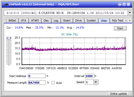This screenshot has height=97, width=134.
Task: Click the resize grip in status bar
Action: pos(131,94)
